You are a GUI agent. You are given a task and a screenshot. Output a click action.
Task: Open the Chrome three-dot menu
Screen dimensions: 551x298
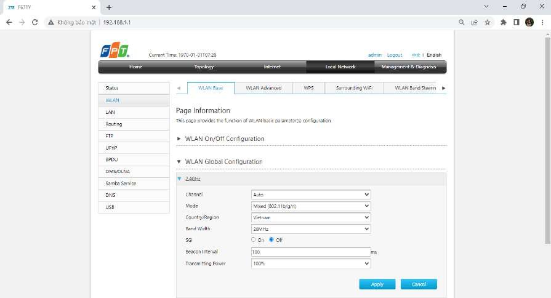(542, 22)
